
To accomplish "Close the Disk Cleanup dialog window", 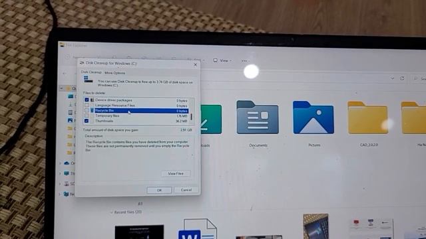I will 195,64.
